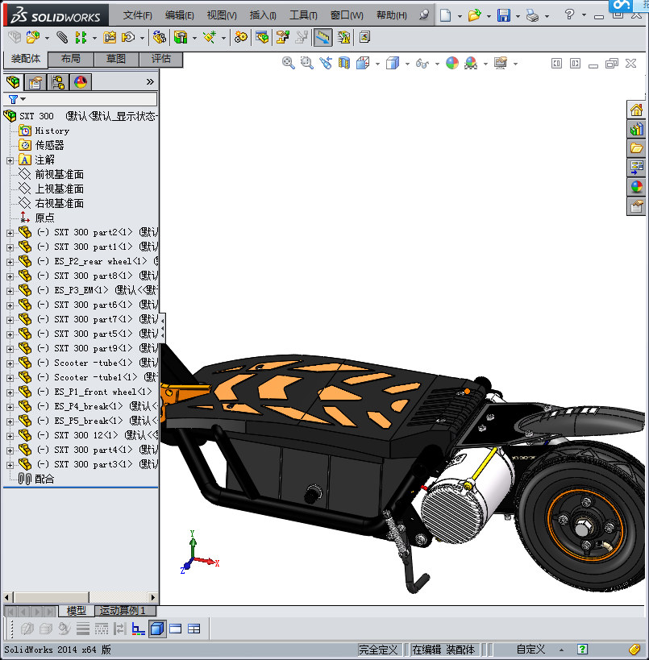
Task: Expand the ES_P1_front wheel<1> component
Action: pos(10,392)
